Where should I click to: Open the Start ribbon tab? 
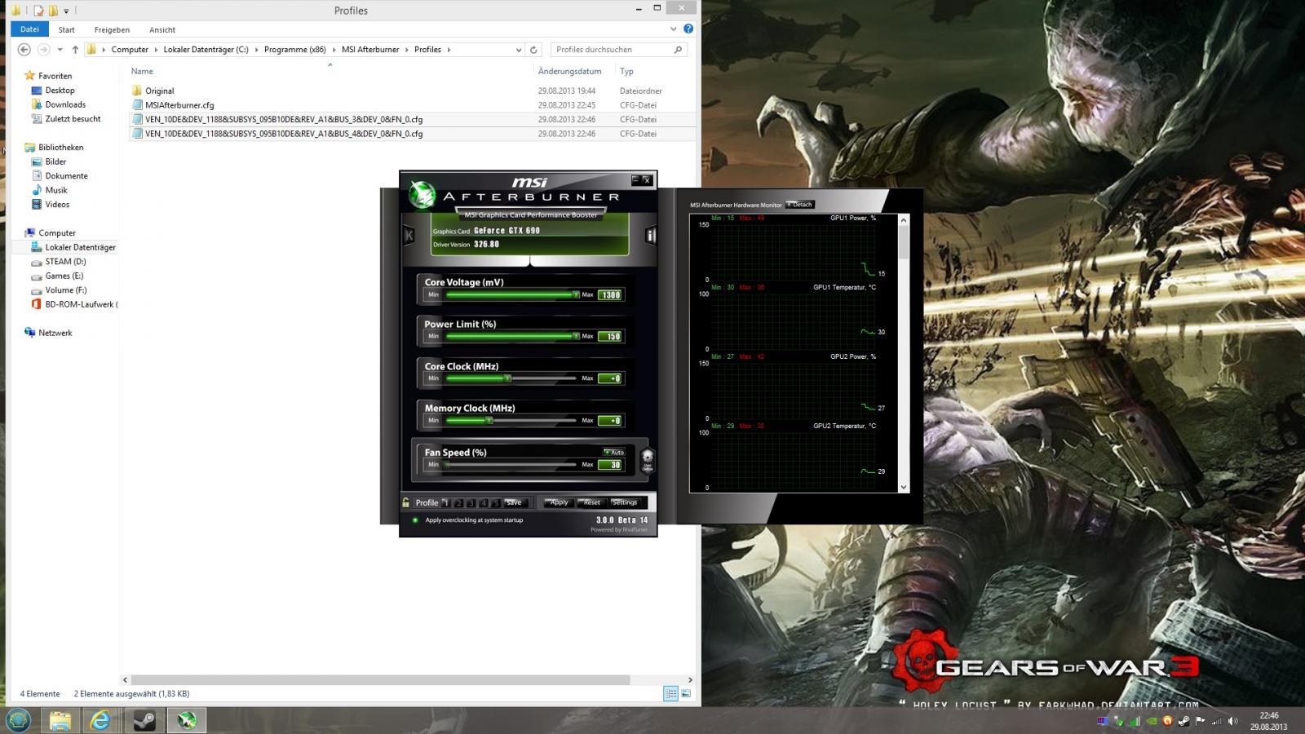tap(66, 29)
